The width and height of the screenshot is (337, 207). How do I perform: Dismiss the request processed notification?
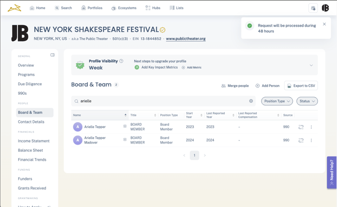[x=324, y=24]
